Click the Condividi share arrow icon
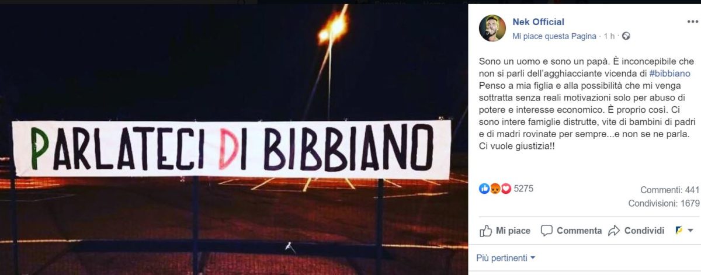The width and height of the screenshot is (701, 275). tap(613, 231)
